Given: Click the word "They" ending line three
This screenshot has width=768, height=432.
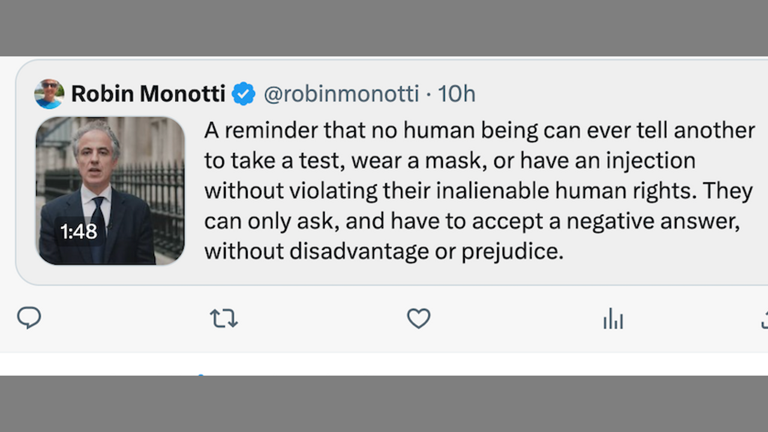Looking at the screenshot, I should click(x=727, y=191).
